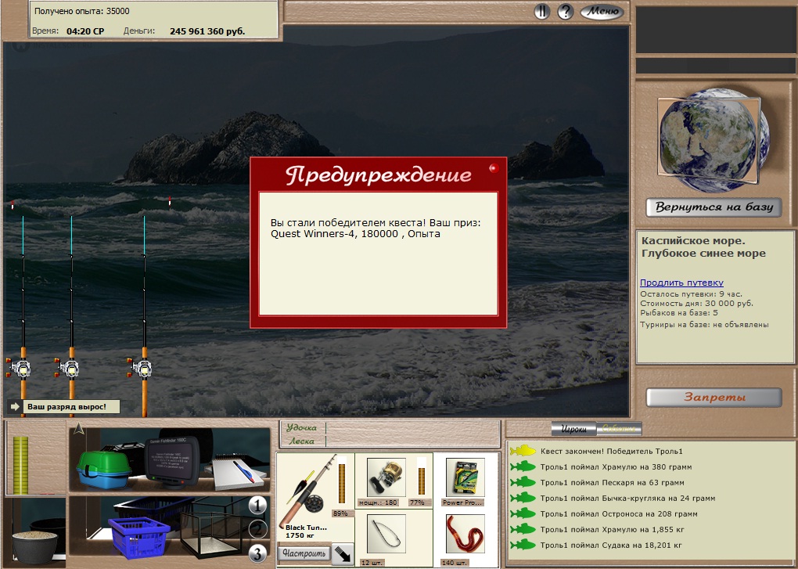Click the money value 245 961 360 руб.
This screenshot has height=569, width=798.
pos(207,31)
